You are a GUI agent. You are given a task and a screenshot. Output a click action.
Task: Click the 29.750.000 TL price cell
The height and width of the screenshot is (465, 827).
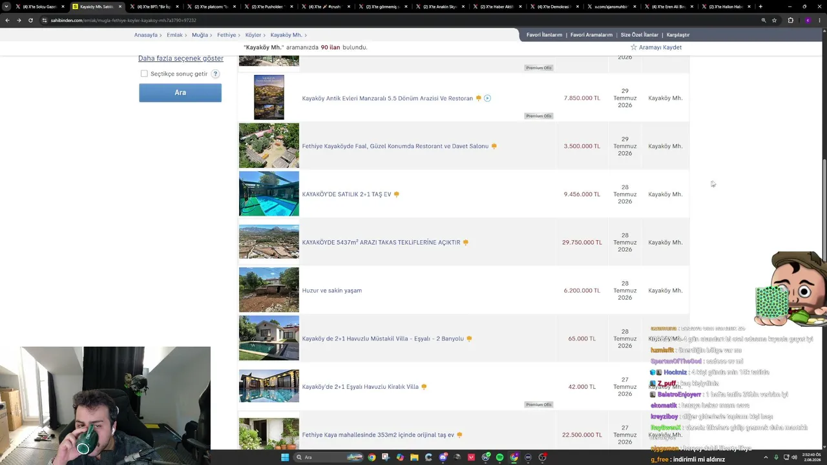click(581, 242)
